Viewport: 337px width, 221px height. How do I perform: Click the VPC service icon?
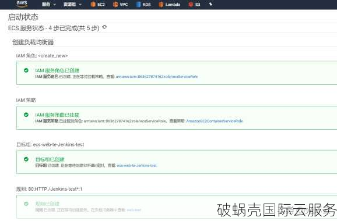115,4
